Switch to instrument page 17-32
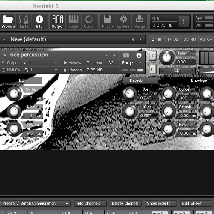Screen dimensions: 214x214 (x=173, y=39)
